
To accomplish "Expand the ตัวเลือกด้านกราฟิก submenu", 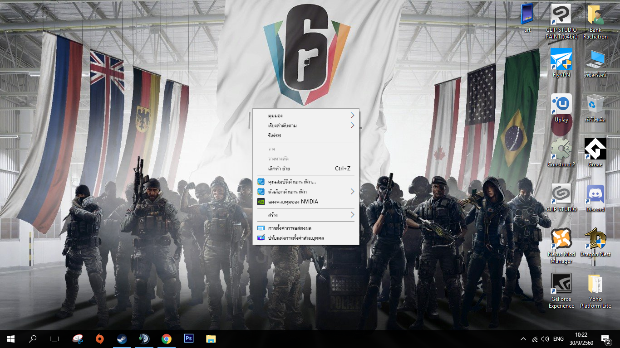I will pos(305,192).
